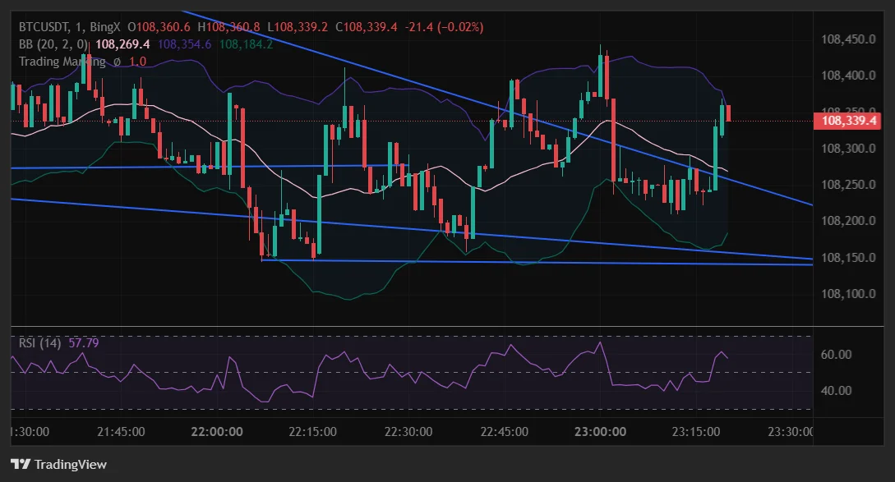Screen dimensions: 895x482
Task: Click the RSI (14) indicator label
Action: (40, 342)
